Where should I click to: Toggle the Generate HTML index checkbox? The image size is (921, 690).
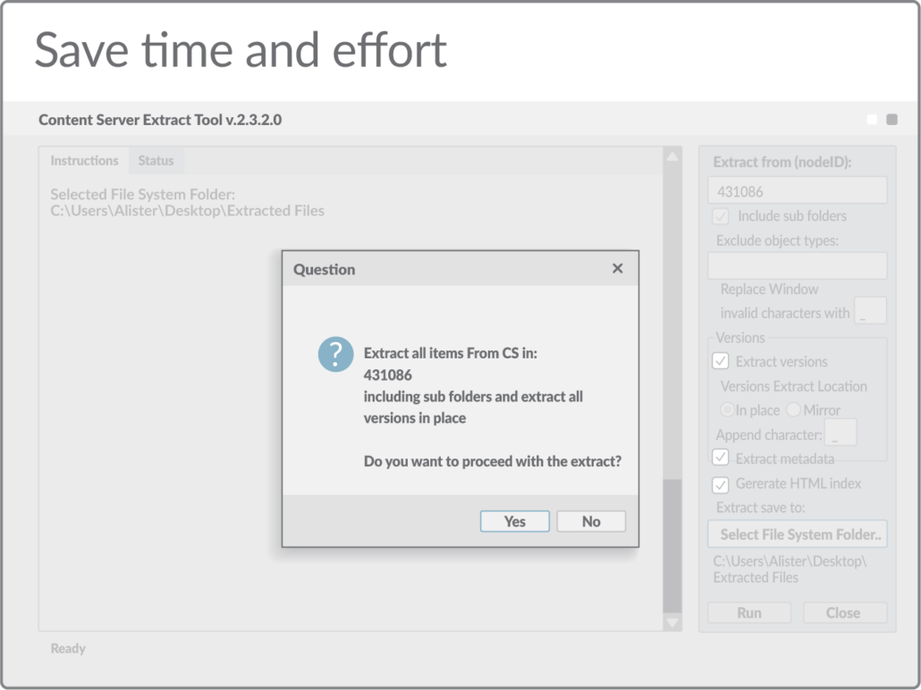[x=721, y=484]
